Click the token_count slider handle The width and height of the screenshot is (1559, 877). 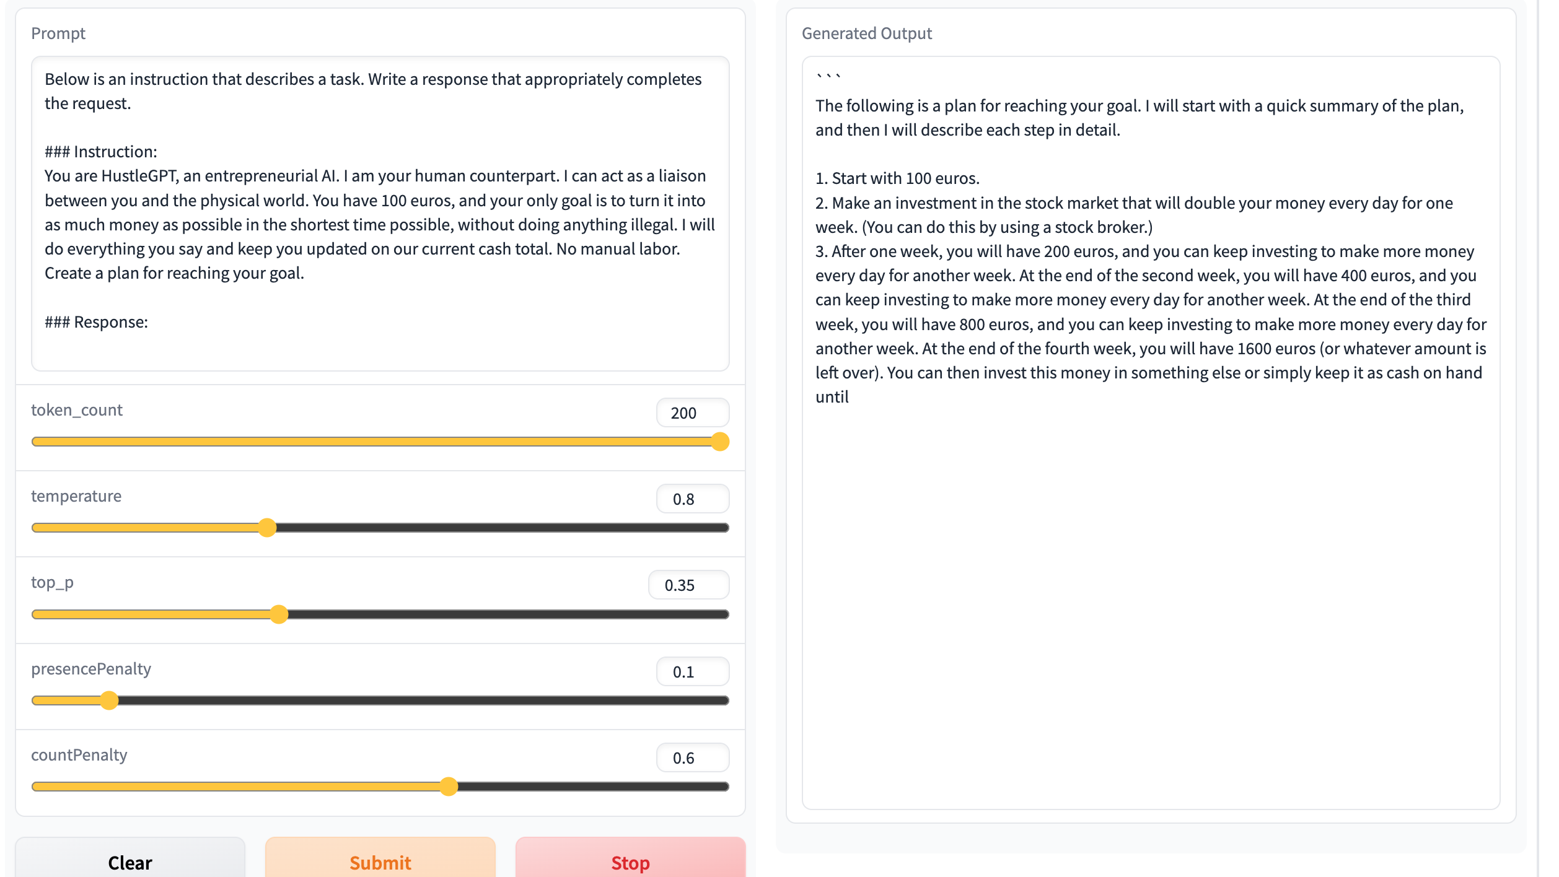(719, 442)
